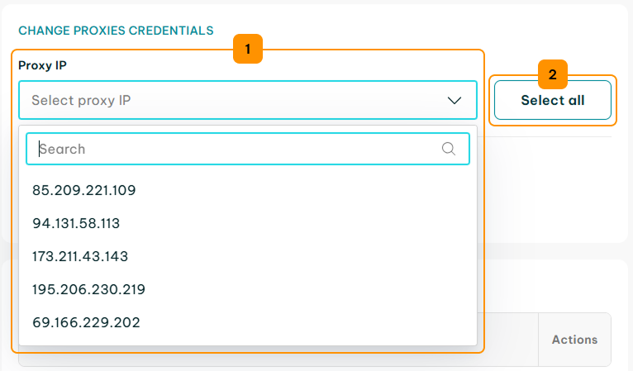Click the Change Proxies Credentials heading
The width and height of the screenshot is (633, 371).
(116, 31)
